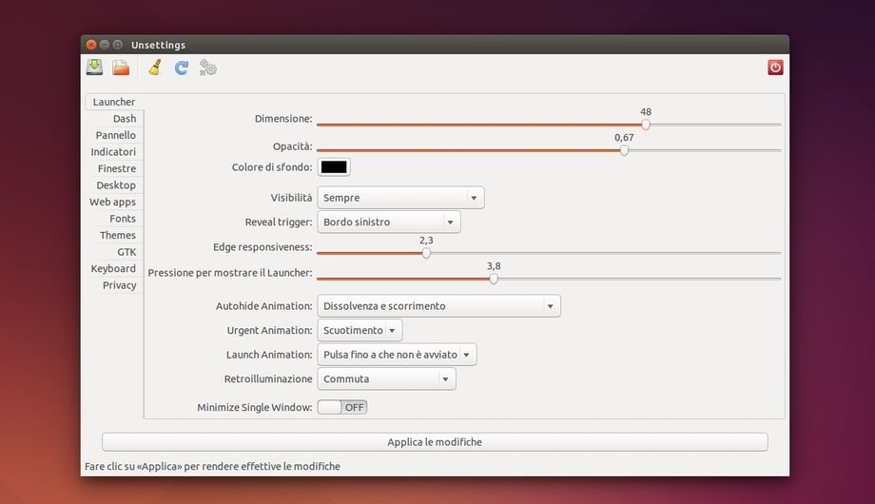Maximize the Unsettings window
Viewport: 875px width, 504px height.
pyautogui.click(x=117, y=45)
